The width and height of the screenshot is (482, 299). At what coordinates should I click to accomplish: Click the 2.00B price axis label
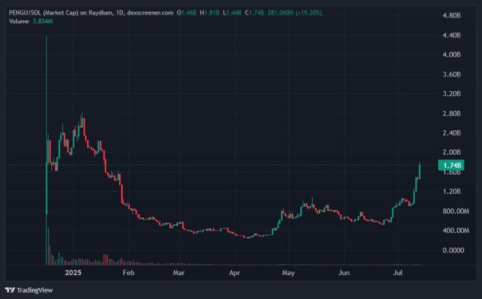click(x=452, y=152)
